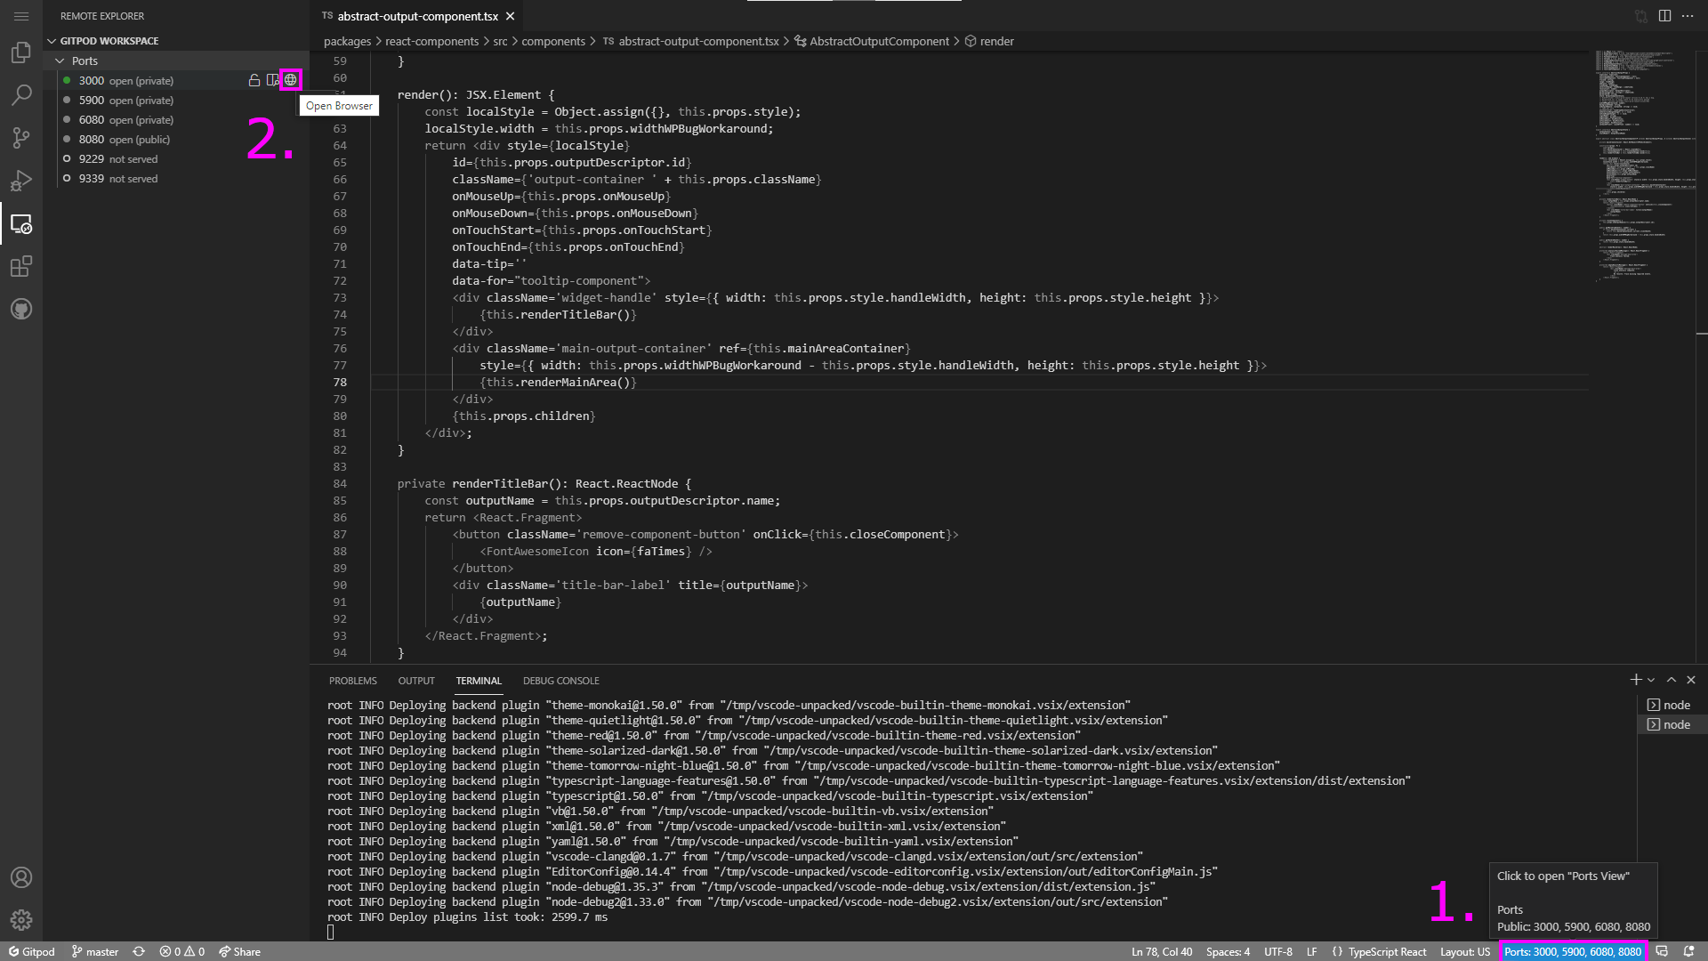Screen dimensions: 1708x961
Task: Open Source Control view
Action: click(x=21, y=137)
